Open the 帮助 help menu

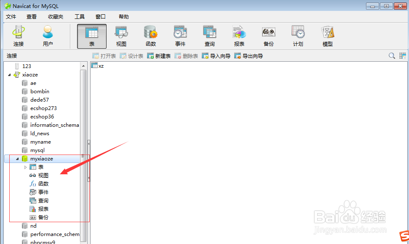coord(124,17)
